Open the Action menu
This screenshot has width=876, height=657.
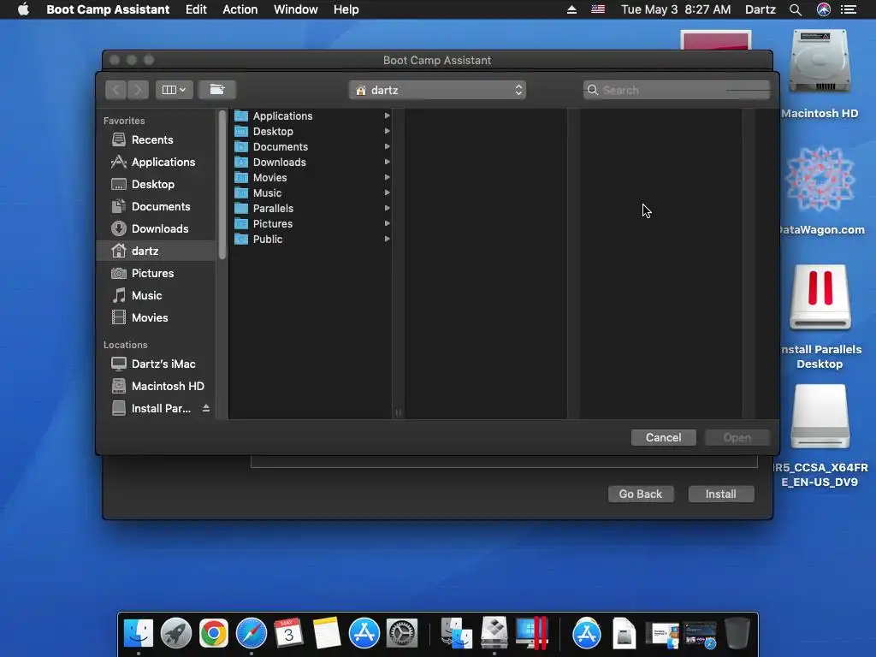click(x=240, y=9)
